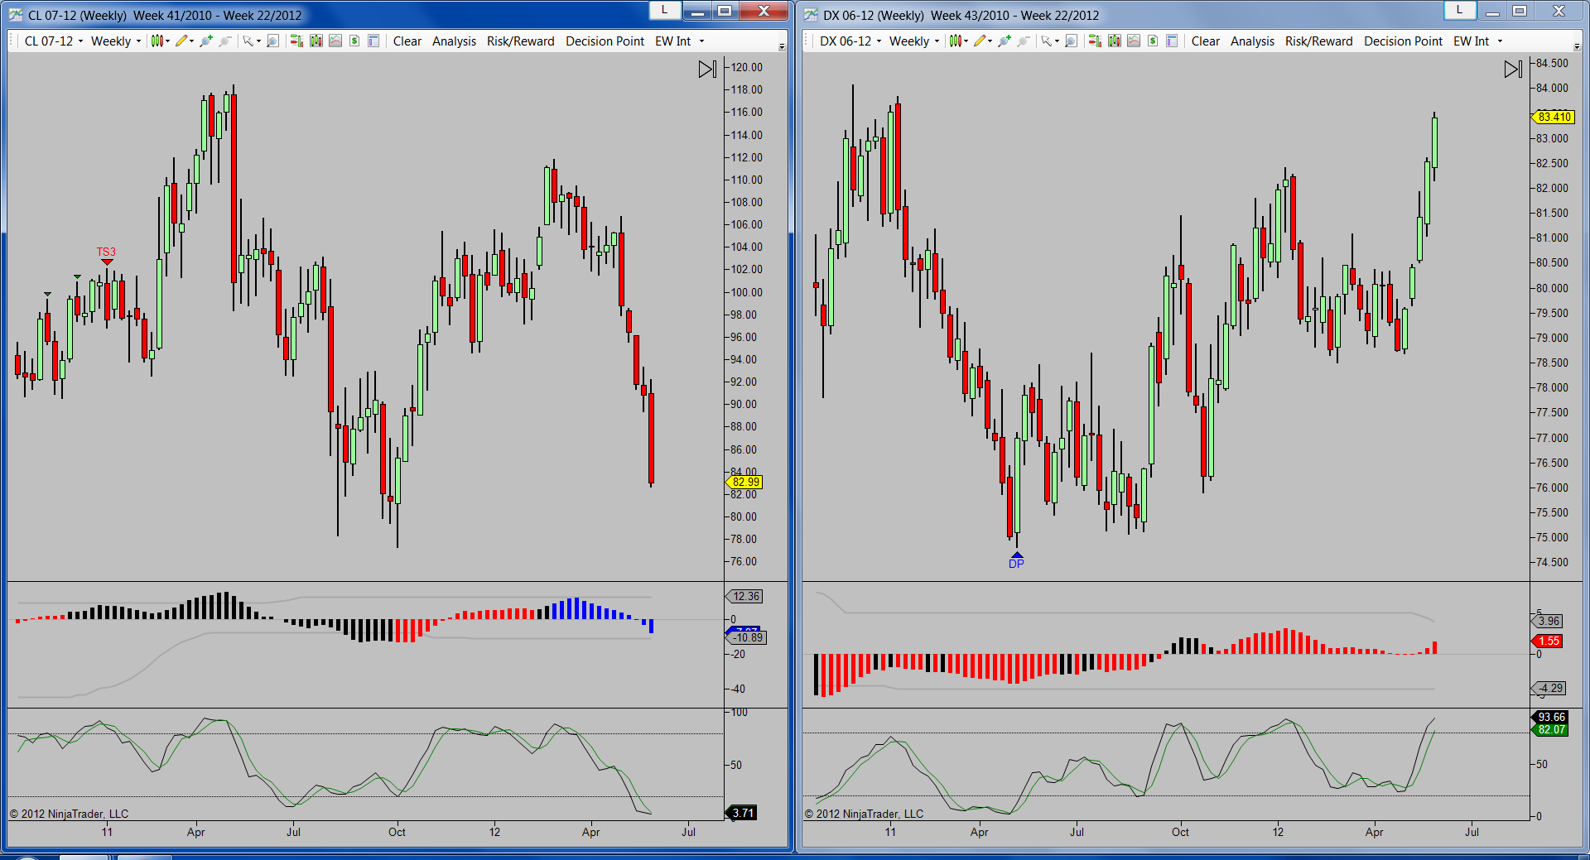
Task: Click the DX chart window title icon
Action: tap(810, 15)
